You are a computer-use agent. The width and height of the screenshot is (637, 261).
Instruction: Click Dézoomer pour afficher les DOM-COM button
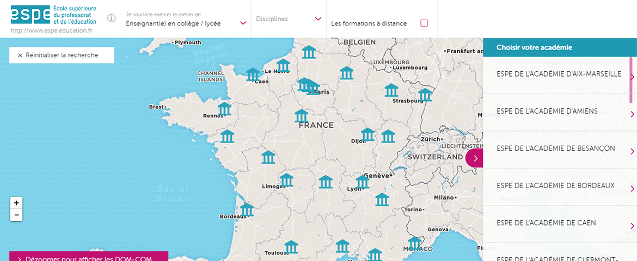click(x=89, y=256)
